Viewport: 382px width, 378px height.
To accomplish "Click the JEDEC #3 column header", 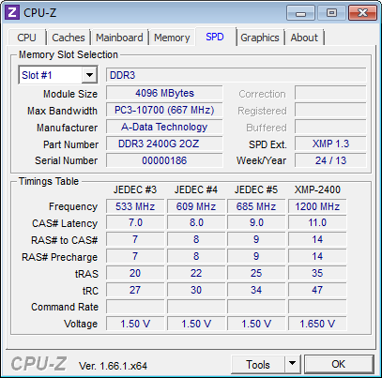I will click(x=135, y=189).
